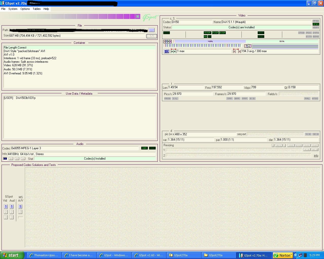Click GSpot Aud test button 1

[x=12, y=207]
